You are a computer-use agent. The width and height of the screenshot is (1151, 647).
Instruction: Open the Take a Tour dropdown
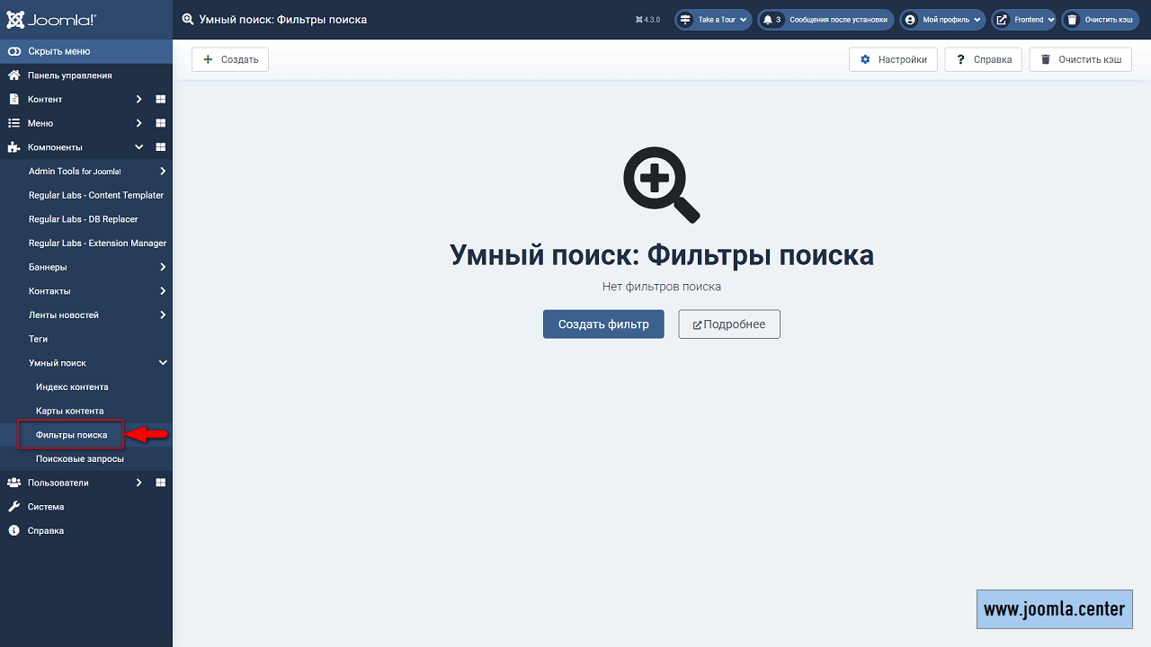pyautogui.click(x=714, y=20)
